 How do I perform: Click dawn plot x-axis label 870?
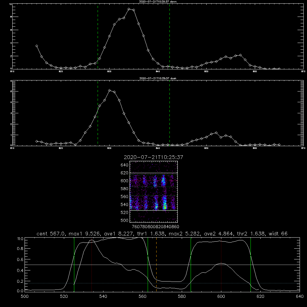coord(303,72)
